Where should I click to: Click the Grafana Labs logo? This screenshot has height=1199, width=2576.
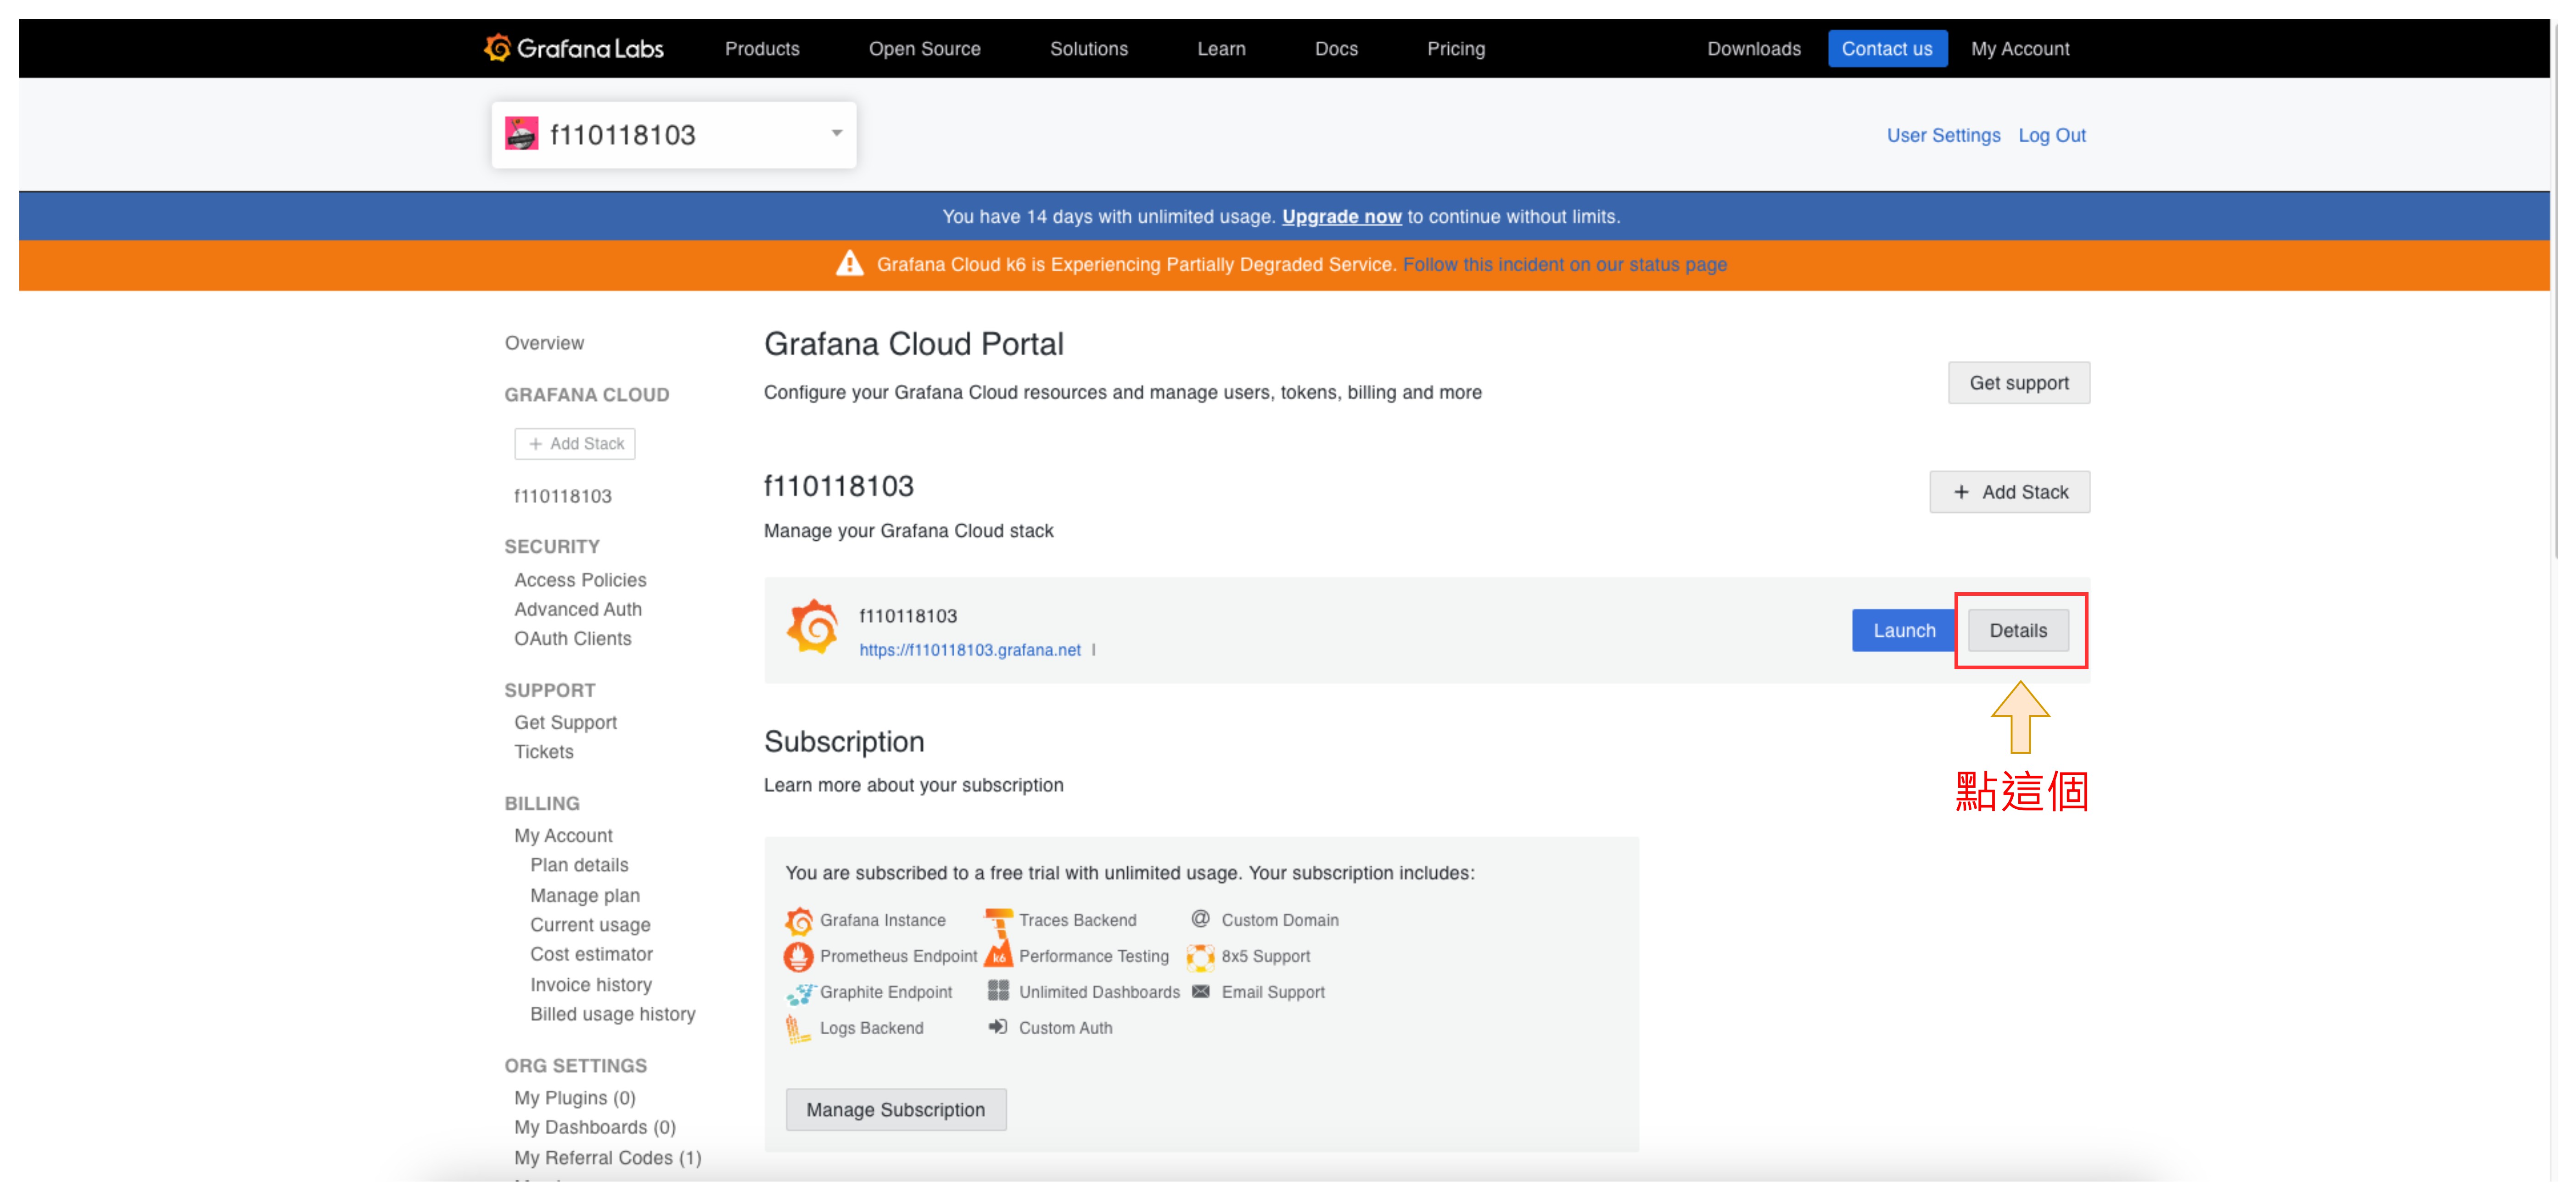(573, 48)
